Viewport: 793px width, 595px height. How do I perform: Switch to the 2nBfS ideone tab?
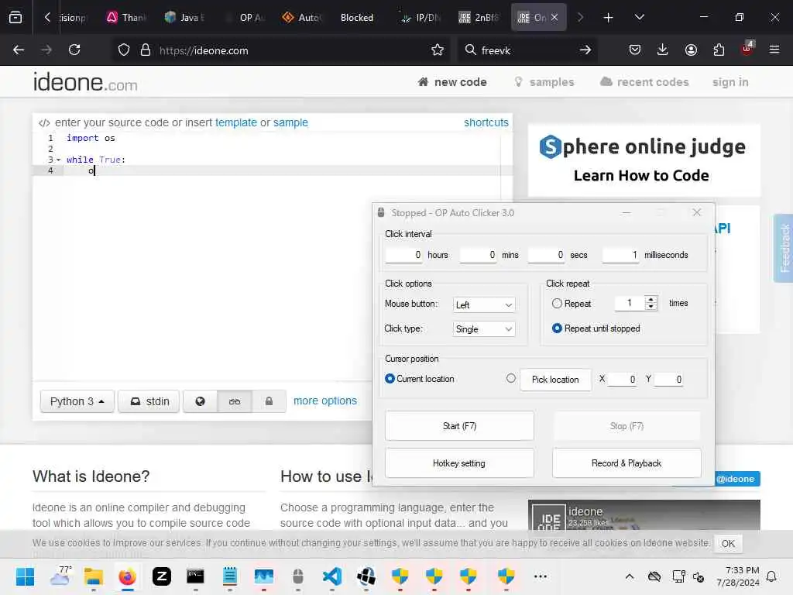coord(479,18)
